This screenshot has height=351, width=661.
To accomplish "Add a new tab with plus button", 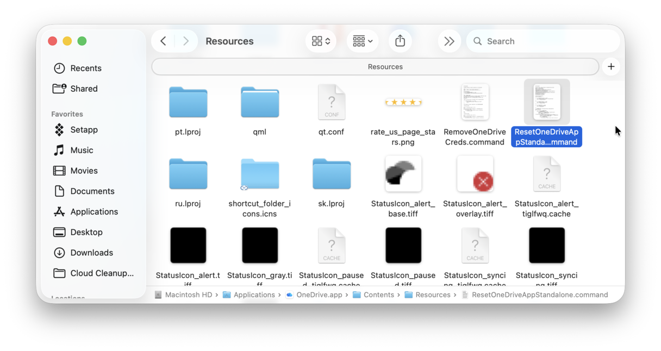I will [x=611, y=66].
